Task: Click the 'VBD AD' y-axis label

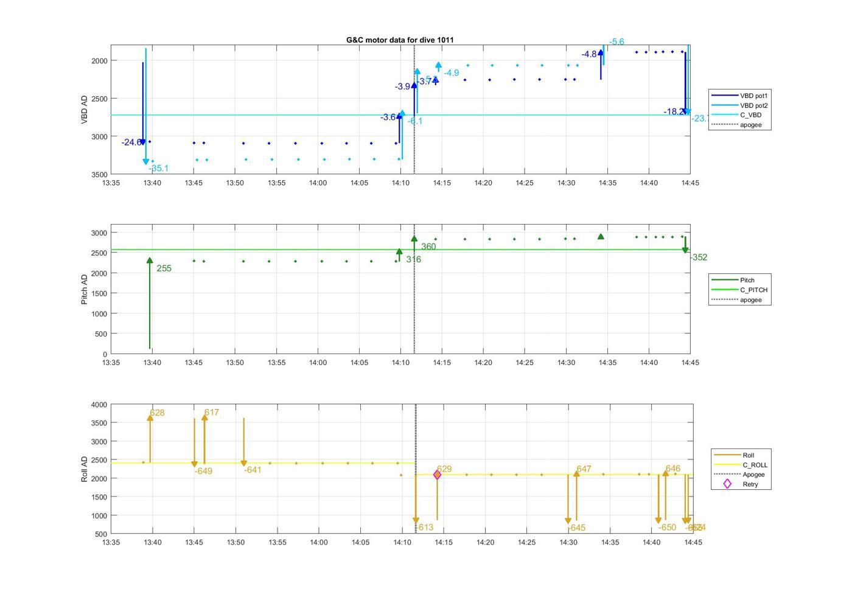Action: (84, 110)
